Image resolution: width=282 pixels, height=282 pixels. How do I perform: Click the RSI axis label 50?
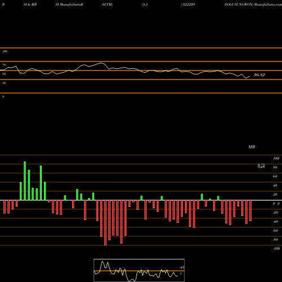[4, 74]
